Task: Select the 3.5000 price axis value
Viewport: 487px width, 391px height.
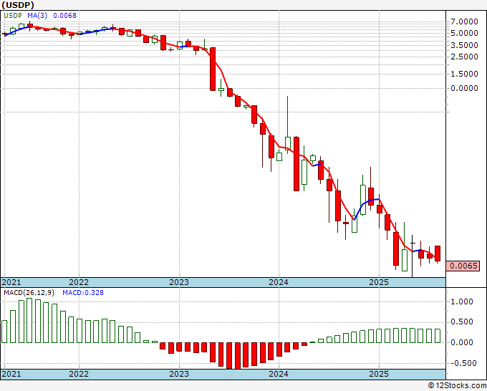Action: pos(464,45)
